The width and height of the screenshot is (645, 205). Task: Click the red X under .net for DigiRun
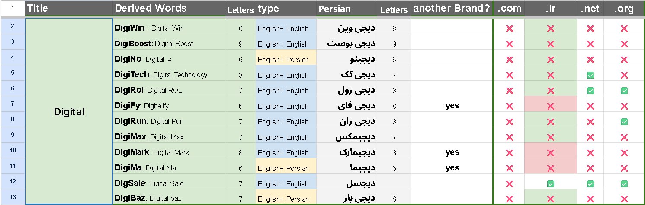tap(590, 122)
